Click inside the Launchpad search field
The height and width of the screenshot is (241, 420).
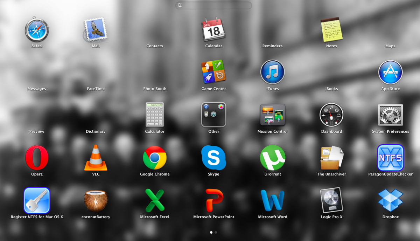[x=213, y=5]
